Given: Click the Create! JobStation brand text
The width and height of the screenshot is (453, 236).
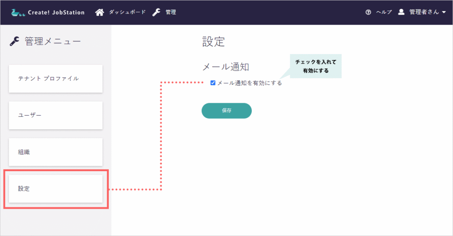Looking at the screenshot, I should [56, 12].
